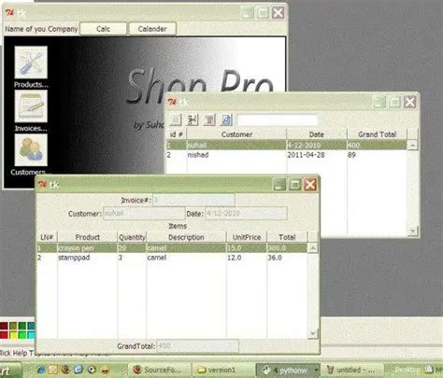Click the Description column header
The image size is (443, 378).
coord(186,237)
